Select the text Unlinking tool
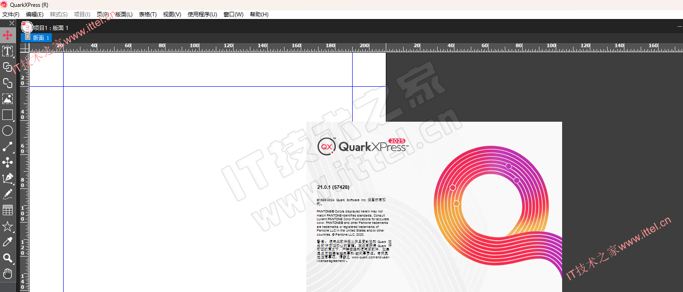Viewport: 683px width, 292px height. tap(7, 83)
